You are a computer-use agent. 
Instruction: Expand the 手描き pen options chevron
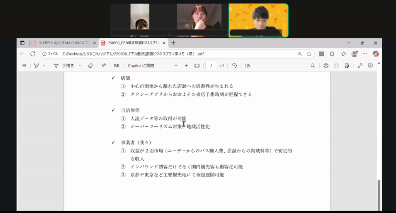pos(80,66)
